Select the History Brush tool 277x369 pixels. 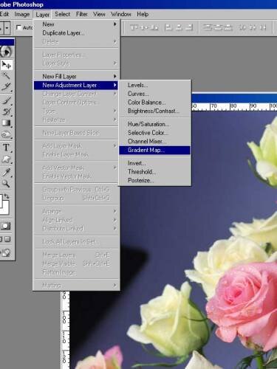(x=6, y=112)
